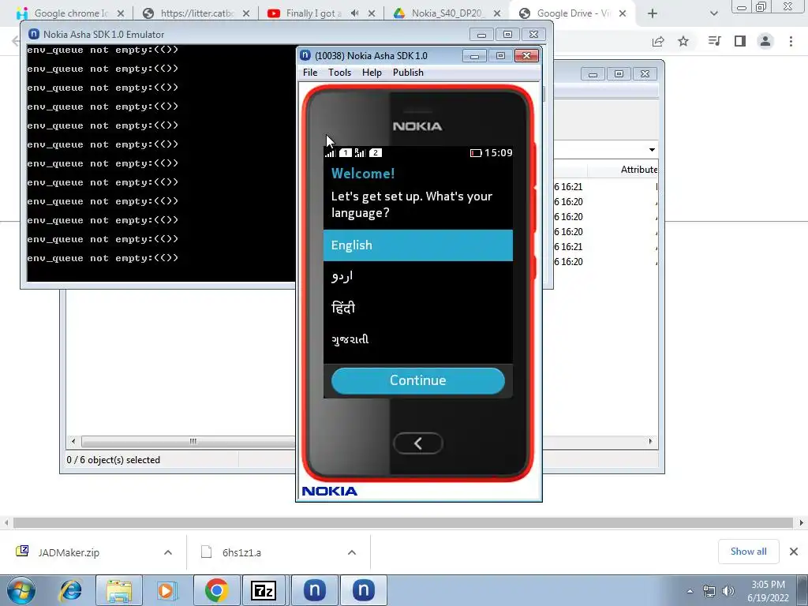Open Chrome media controls icon
The width and height of the screenshot is (808, 606).
point(714,41)
